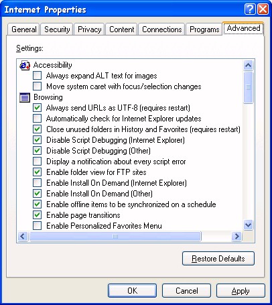Check Automatically check for Internet Explorer updates
Viewport: 272px width, 305px height.
(37, 119)
